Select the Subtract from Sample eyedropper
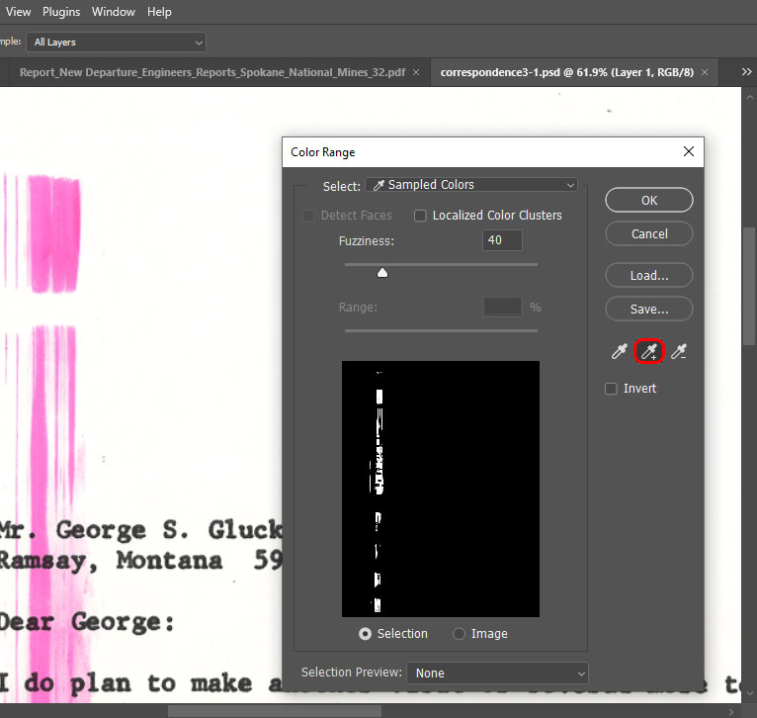Image resolution: width=757 pixels, height=718 pixels. click(678, 351)
